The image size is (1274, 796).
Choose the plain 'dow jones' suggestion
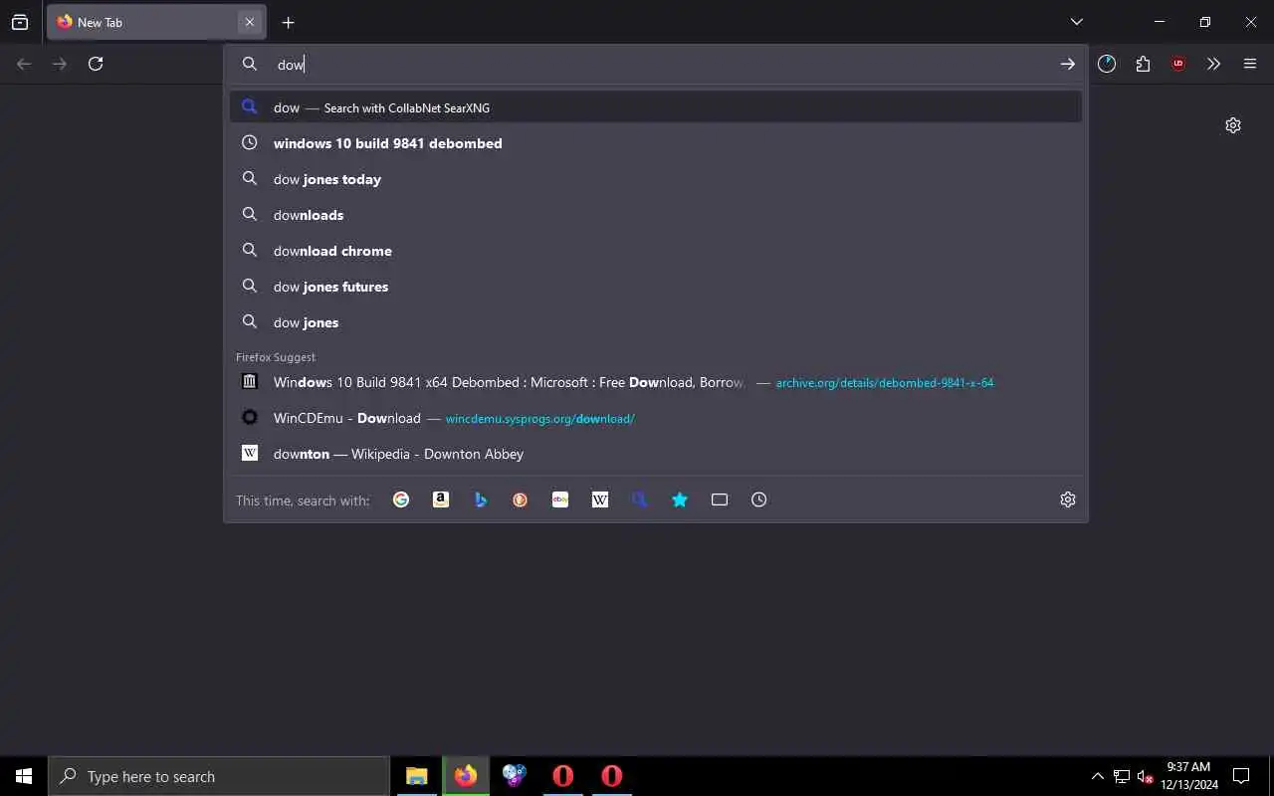coord(656,322)
